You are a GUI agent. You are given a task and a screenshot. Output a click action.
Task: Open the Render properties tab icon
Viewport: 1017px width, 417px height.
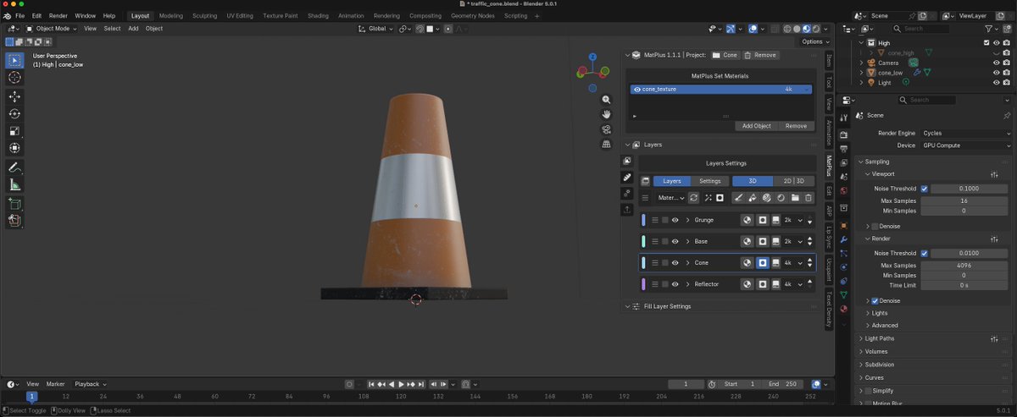click(x=843, y=134)
